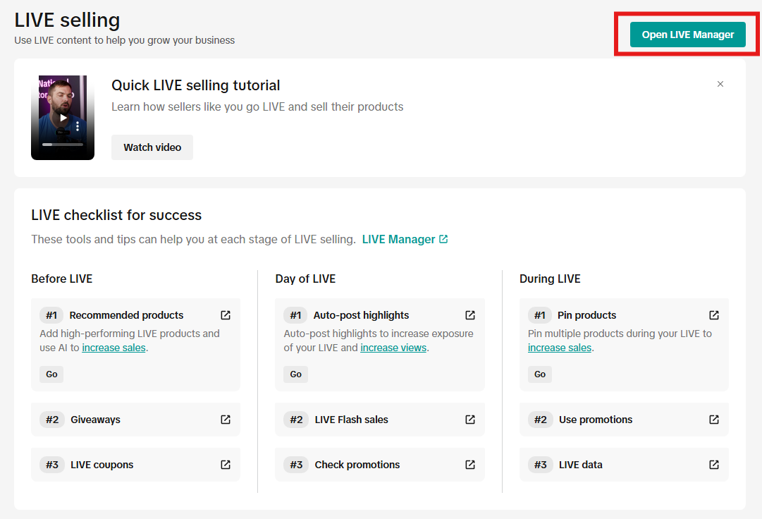Image resolution: width=762 pixels, height=519 pixels.
Task: Click the LIVE data external link icon
Action: 714,465
